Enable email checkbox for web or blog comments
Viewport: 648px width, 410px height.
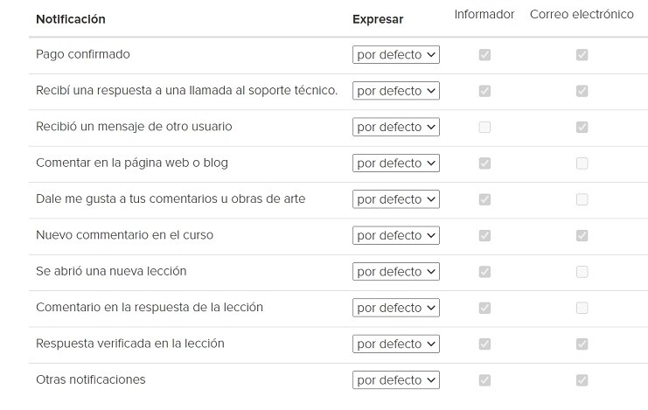coord(582,163)
